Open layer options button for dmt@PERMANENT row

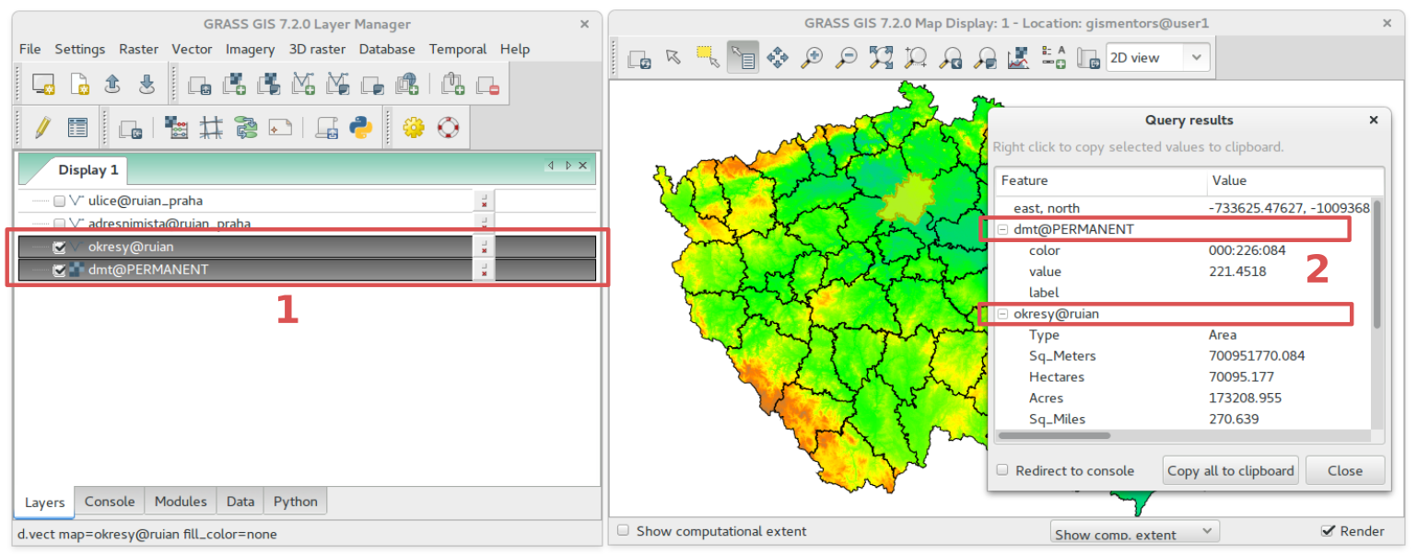click(x=484, y=270)
